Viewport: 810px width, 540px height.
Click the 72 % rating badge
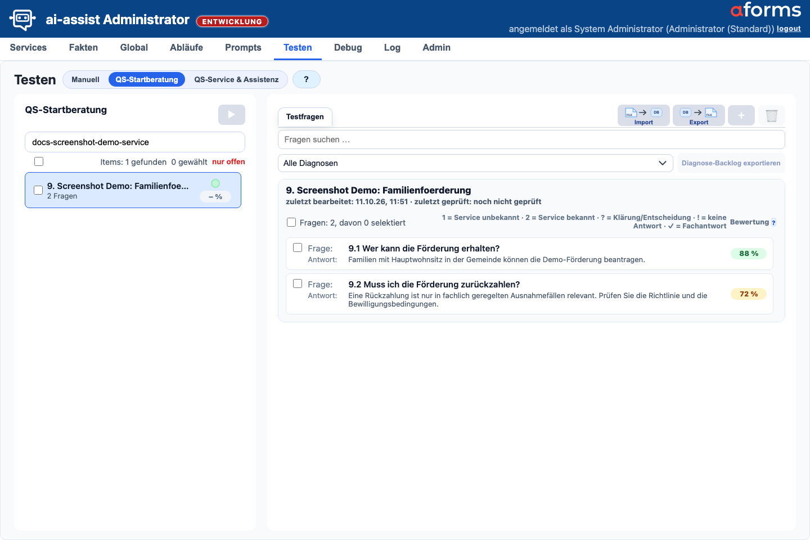pos(749,294)
